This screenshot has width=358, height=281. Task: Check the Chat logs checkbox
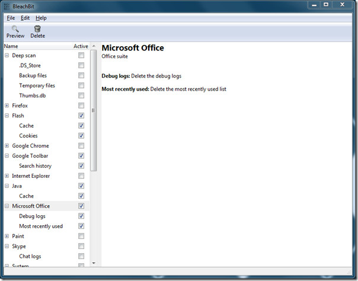coord(81,256)
